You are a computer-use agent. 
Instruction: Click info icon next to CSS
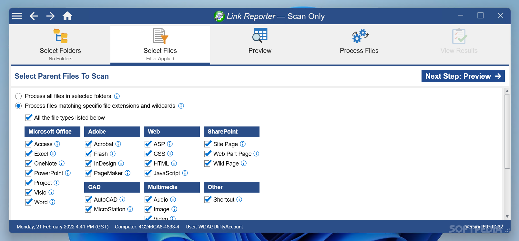point(170,154)
